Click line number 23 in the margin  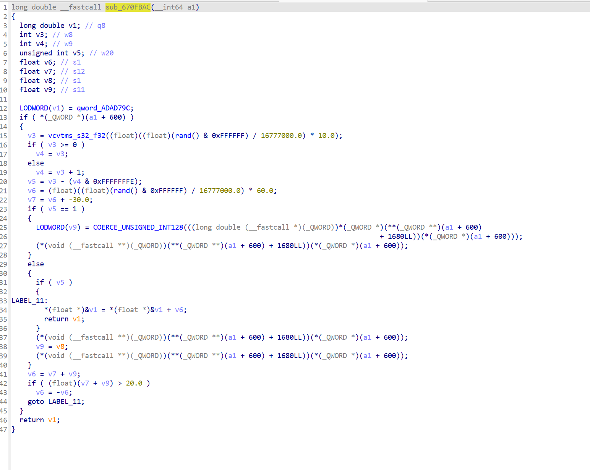[4, 209]
